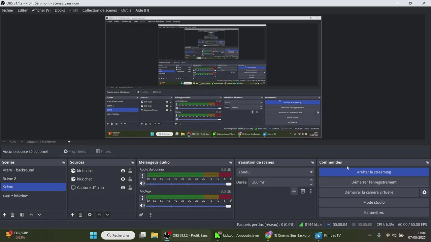Mute Audio du bureau speaker
This screenshot has height=242, width=431.
pyautogui.click(x=142, y=184)
